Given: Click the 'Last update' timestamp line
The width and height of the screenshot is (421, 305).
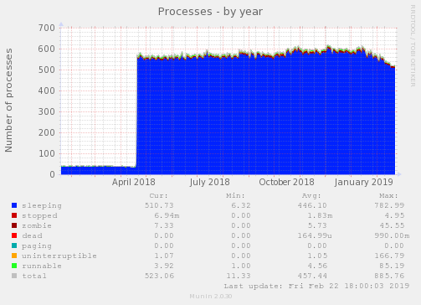Looking at the screenshot, I should click(316, 286).
